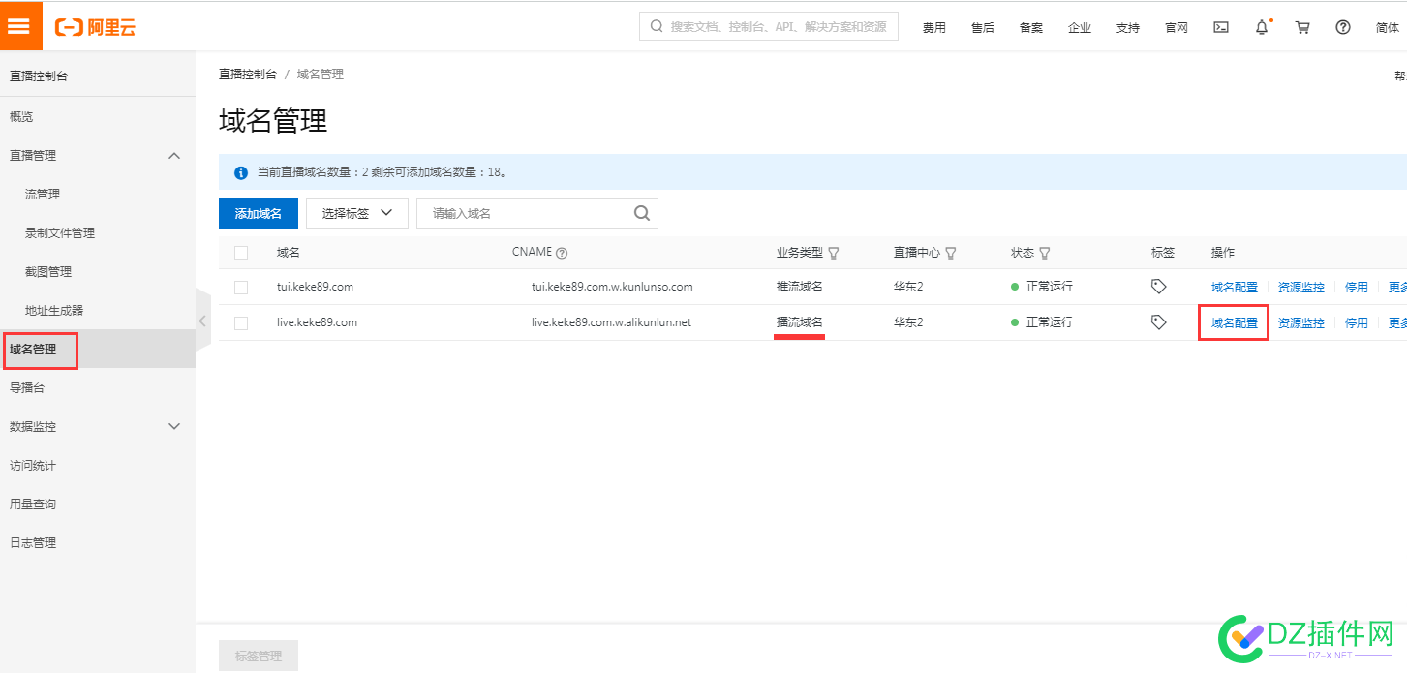
Task: Click the 播流域名 business type cell
Action: tap(800, 321)
